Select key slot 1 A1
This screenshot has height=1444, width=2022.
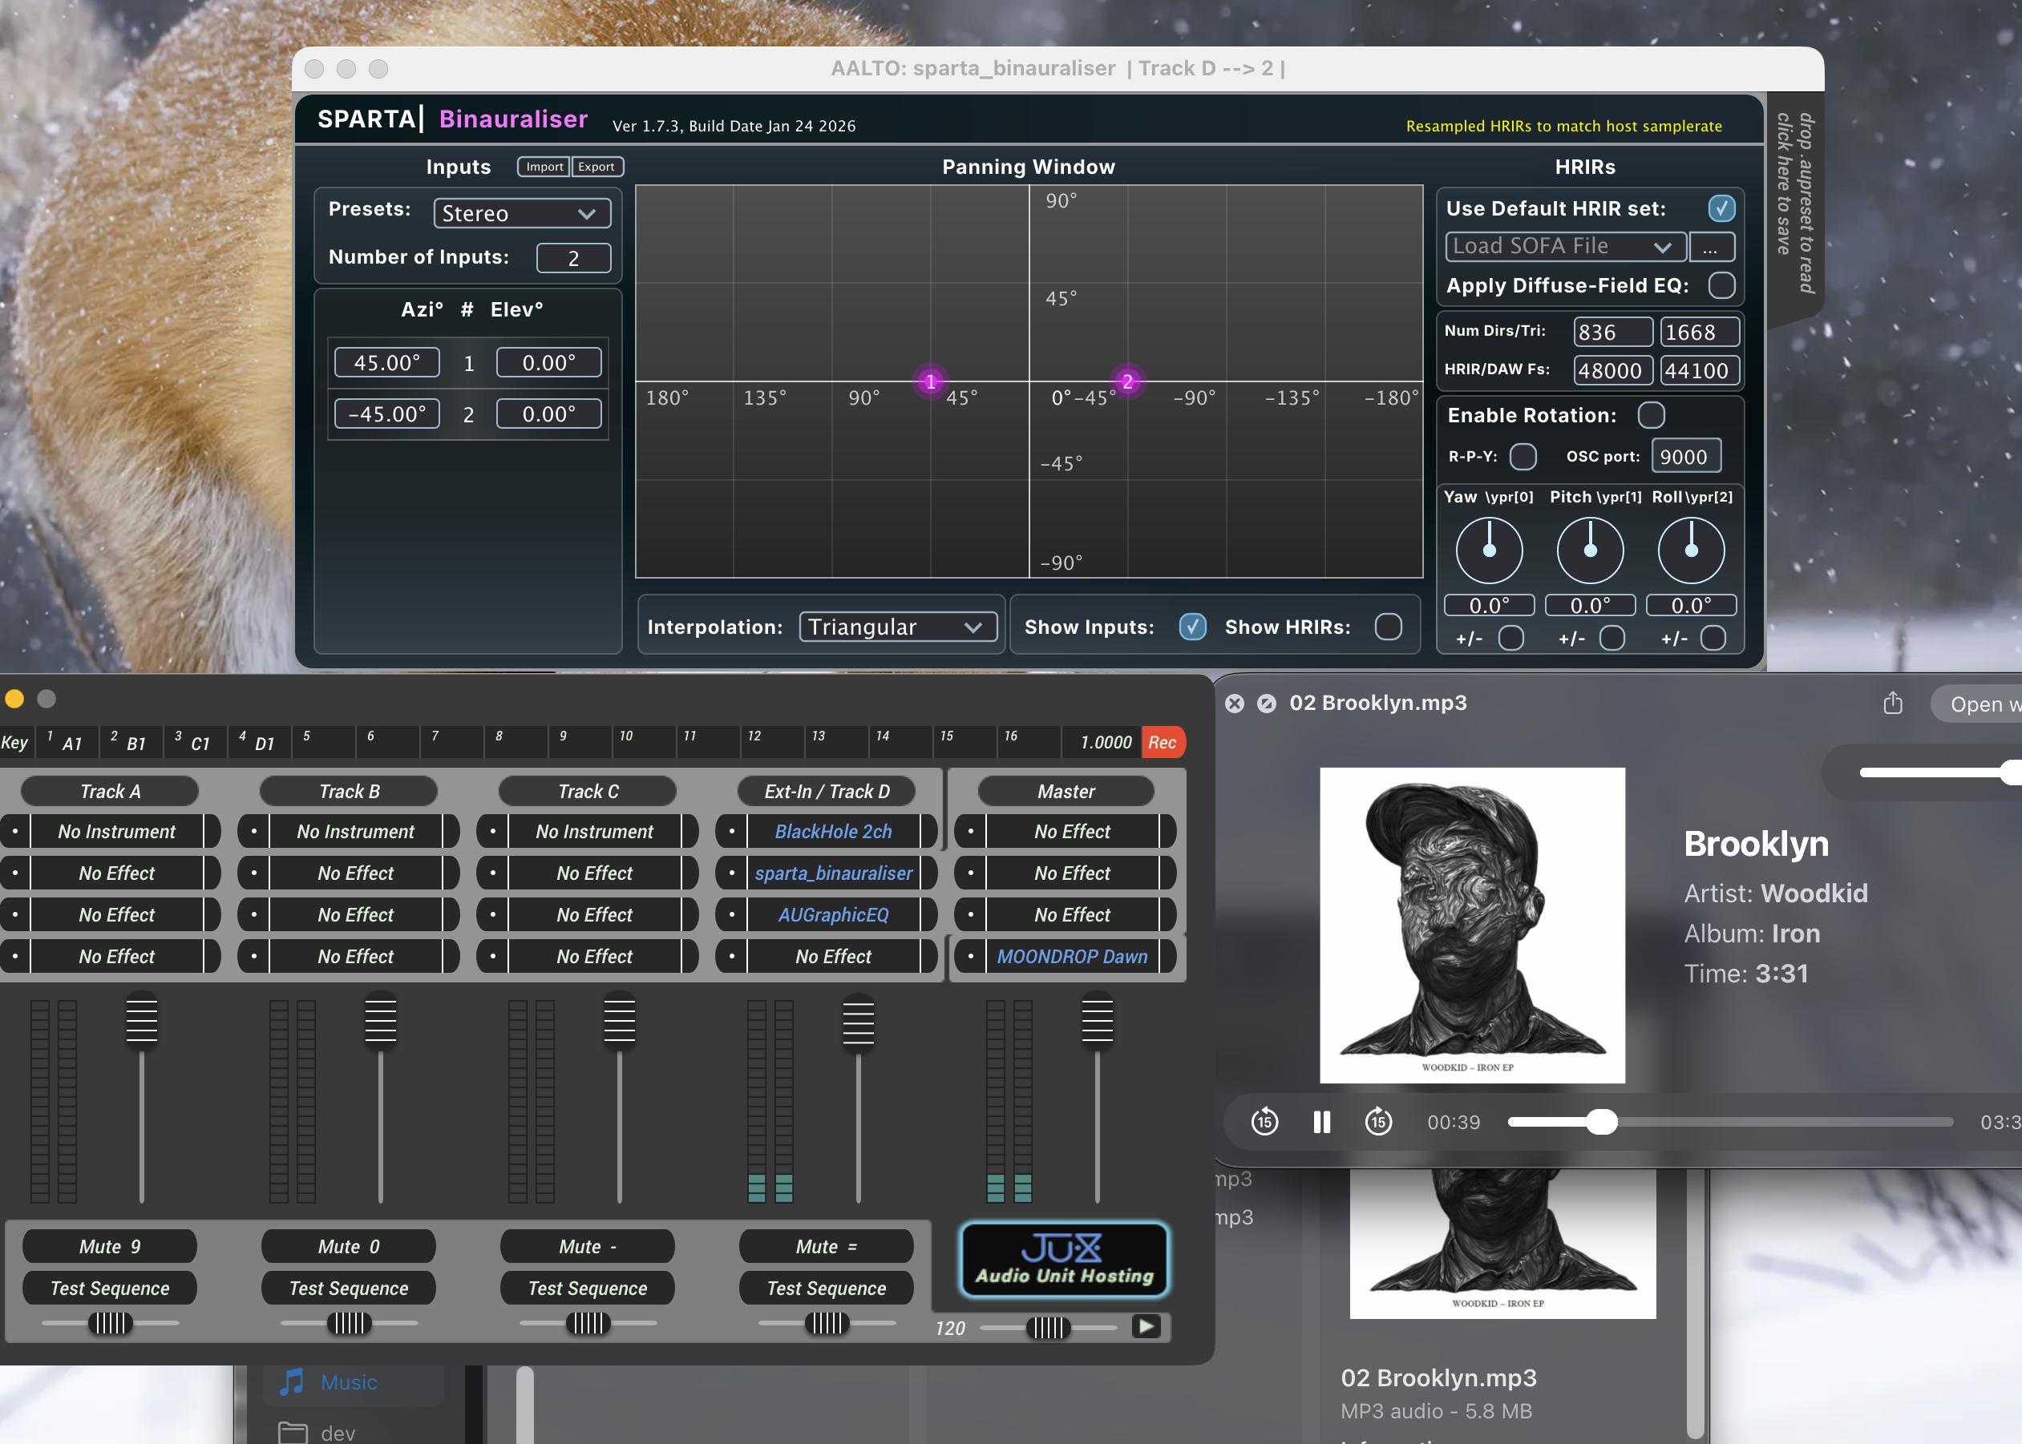pyautogui.click(x=67, y=743)
